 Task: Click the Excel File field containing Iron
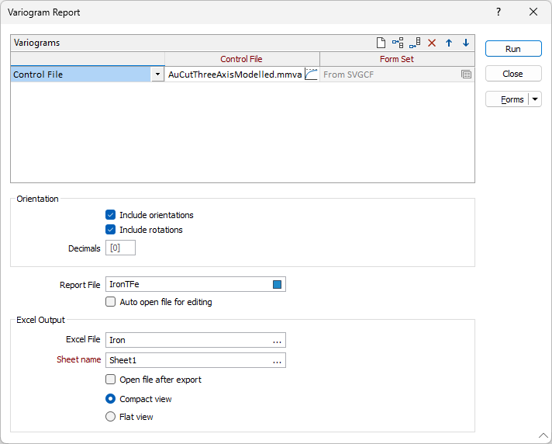click(x=195, y=341)
